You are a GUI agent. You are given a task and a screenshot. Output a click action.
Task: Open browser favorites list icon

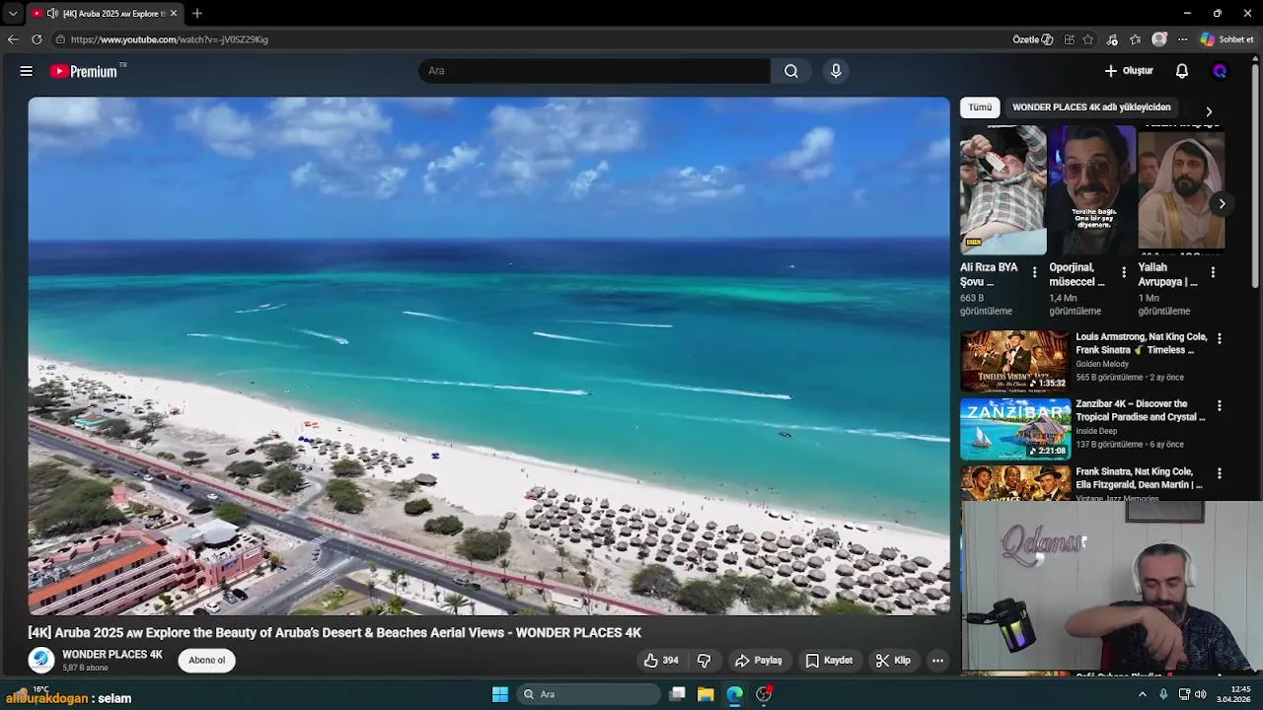1136,39
